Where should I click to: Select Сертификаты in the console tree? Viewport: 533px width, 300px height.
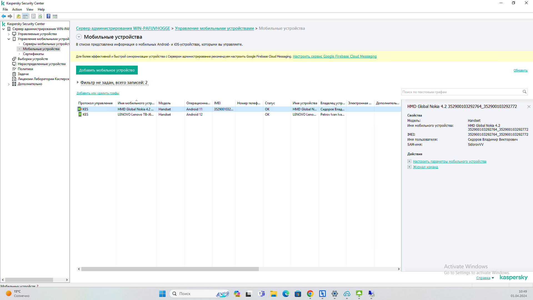33,54
